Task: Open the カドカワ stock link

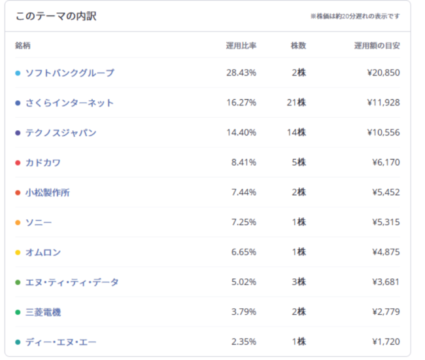Action: (43, 162)
